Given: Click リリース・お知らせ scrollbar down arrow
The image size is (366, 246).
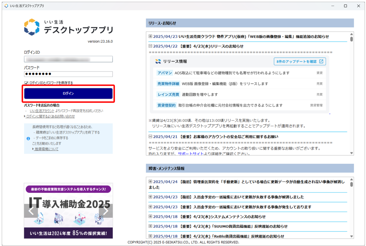Looking at the screenshot, I should point(352,153).
